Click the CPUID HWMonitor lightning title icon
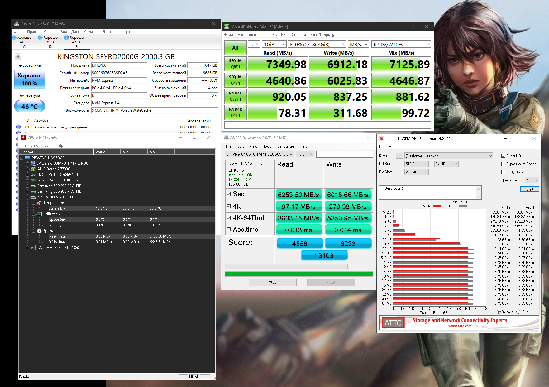 pos(23,137)
